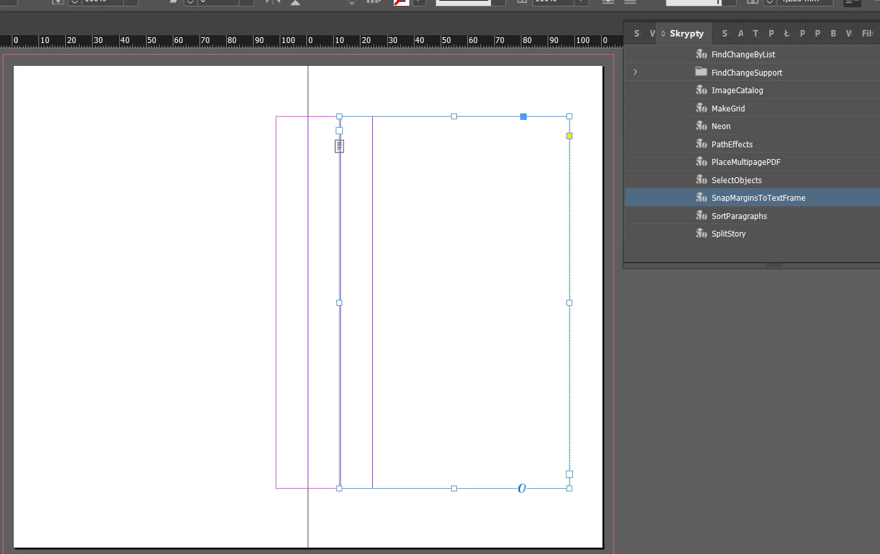The height and width of the screenshot is (554, 880).
Task: Click the text frame in-port box
Action: coord(339,130)
